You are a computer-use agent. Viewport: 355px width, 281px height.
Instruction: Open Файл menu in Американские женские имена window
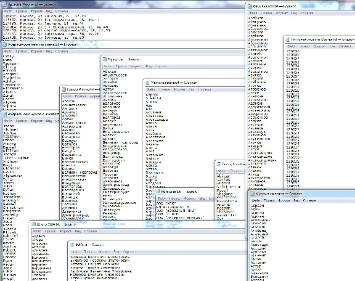[7, 51]
